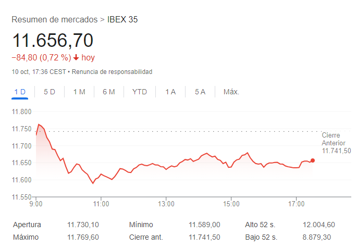Show the 1 M price chart
The height and width of the screenshot is (248, 357).
coord(79,92)
